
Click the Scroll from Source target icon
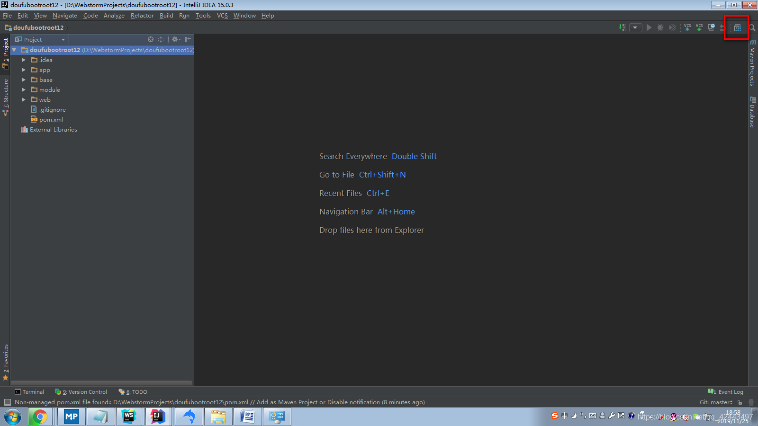[x=151, y=39]
